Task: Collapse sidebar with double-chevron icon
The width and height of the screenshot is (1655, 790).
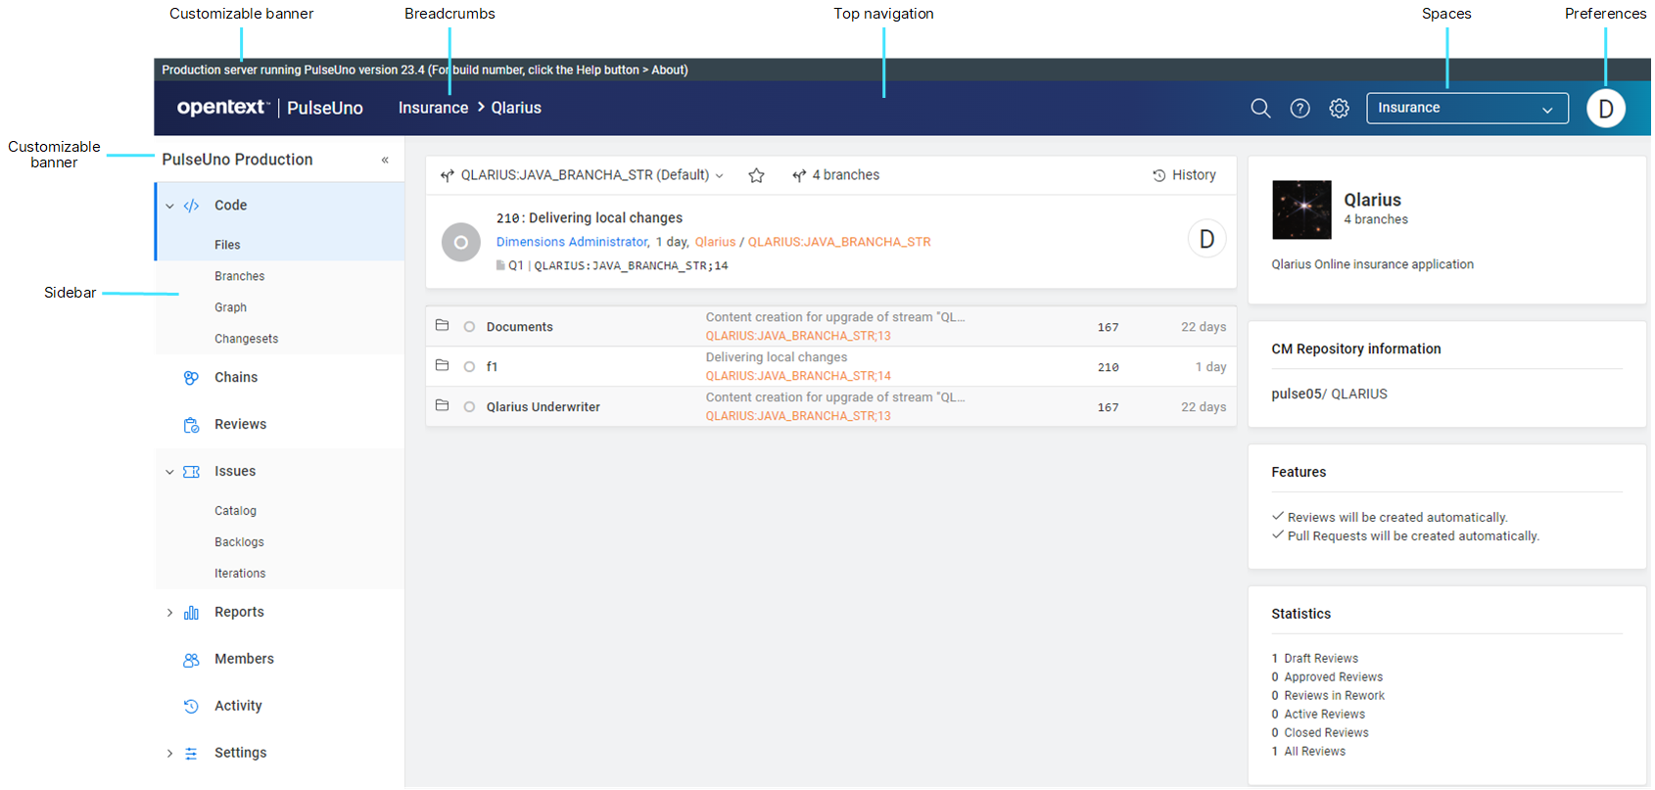Action: (x=385, y=160)
